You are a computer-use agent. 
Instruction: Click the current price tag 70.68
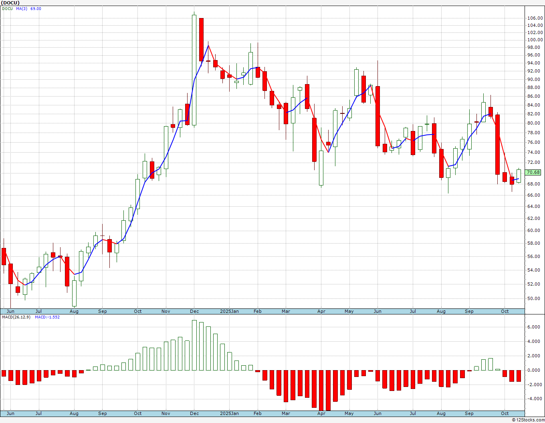point(533,172)
